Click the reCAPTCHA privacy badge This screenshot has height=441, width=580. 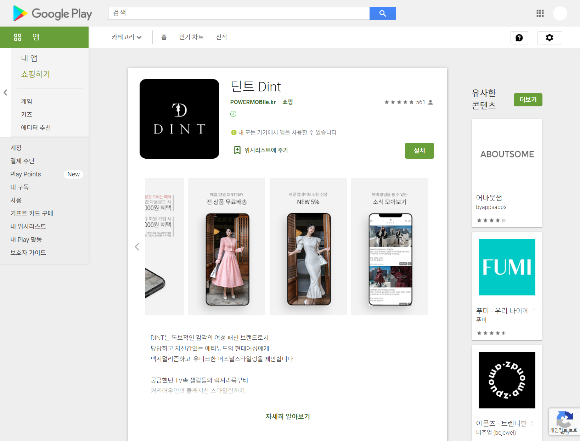coord(564,421)
